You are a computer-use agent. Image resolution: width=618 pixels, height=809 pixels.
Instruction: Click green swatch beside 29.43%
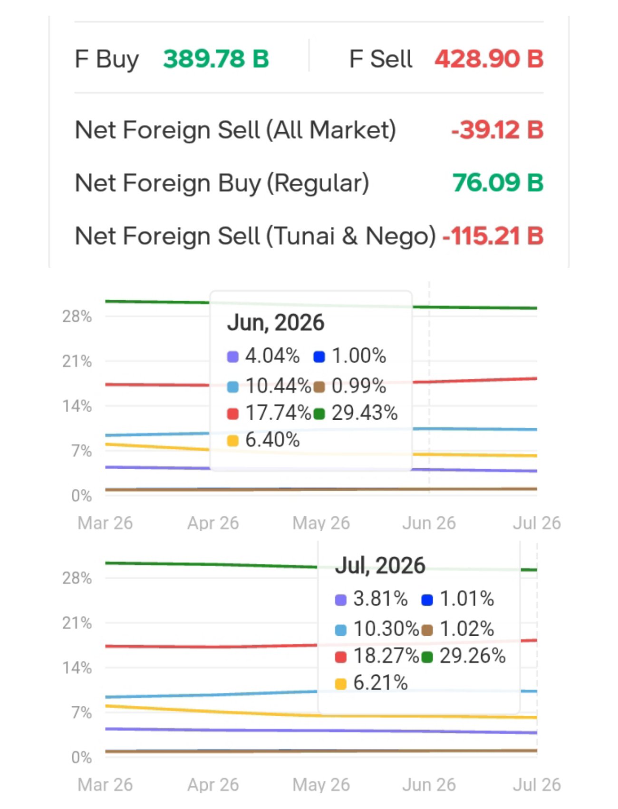(319, 414)
